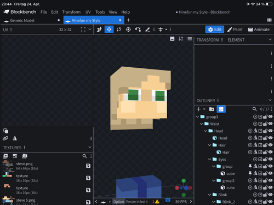274x205 pixels.
Task: Toggle Outliner more options view button
Action: coord(221,109)
